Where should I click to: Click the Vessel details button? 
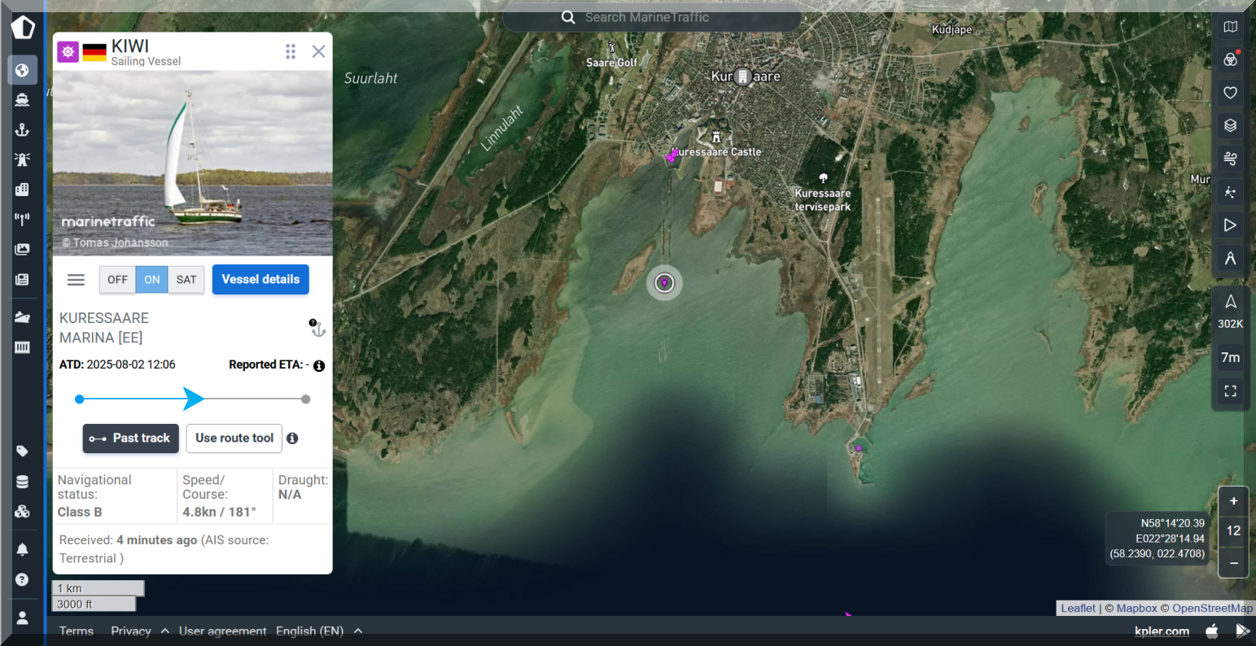[x=260, y=279]
